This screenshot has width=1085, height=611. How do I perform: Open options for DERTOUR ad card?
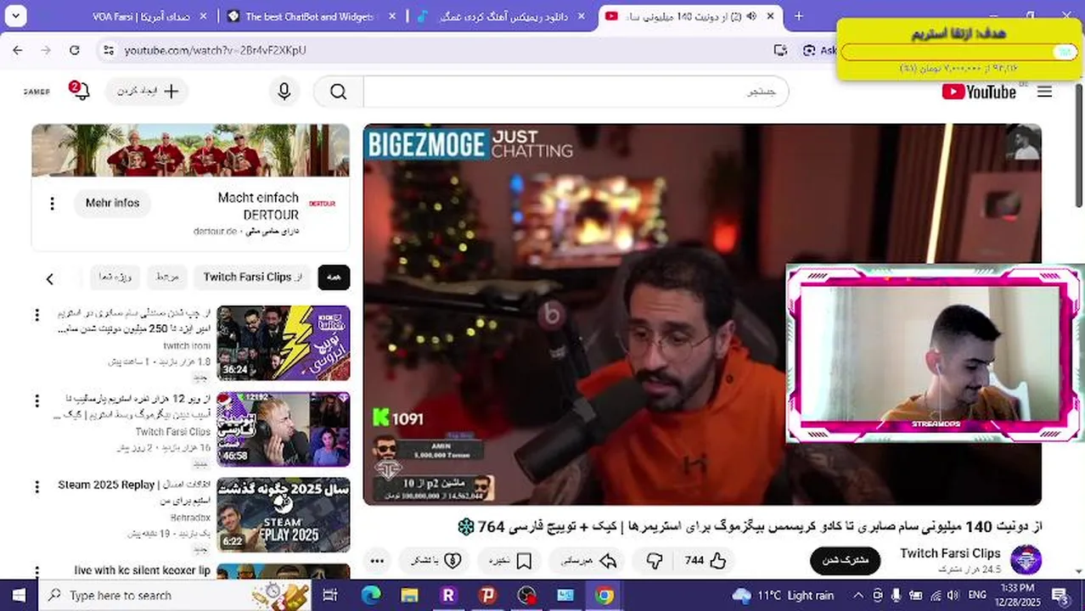(52, 204)
